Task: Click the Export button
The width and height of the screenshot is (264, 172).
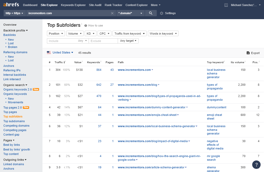Action: [x=253, y=53]
